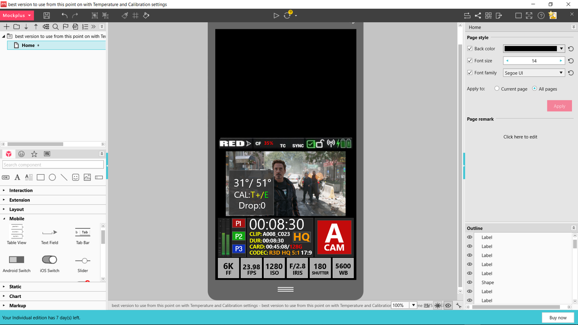The image size is (578, 325).
Task: Switch to the favorites star tab
Action: [34, 154]
